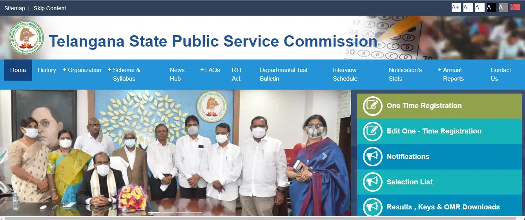Open Results, Keys & OMR Downloads

(439, 206)
